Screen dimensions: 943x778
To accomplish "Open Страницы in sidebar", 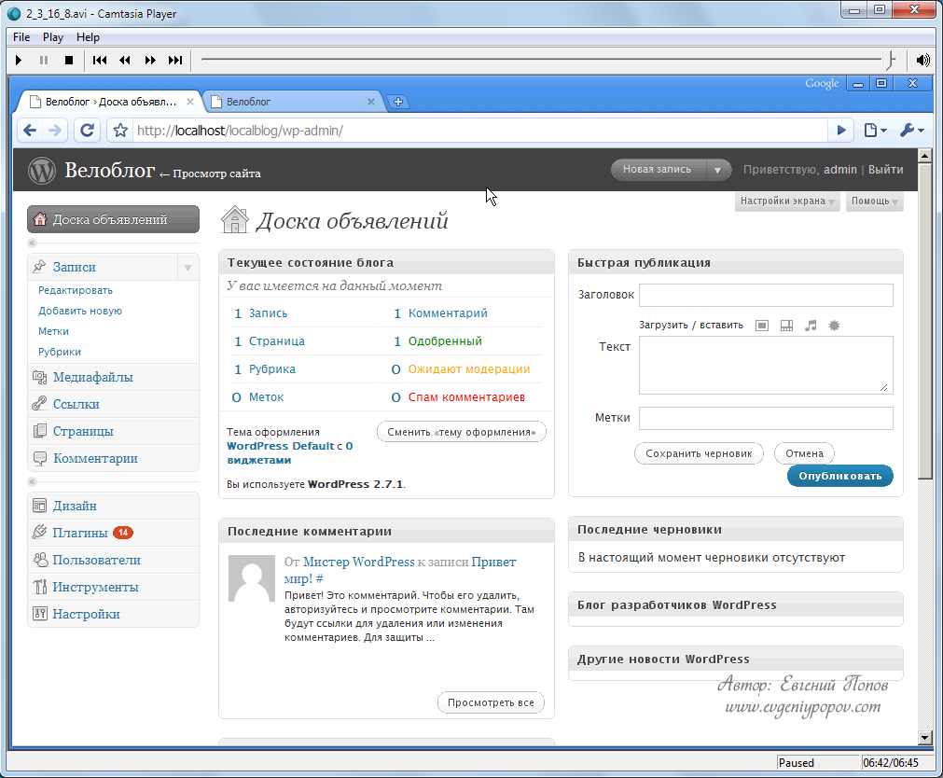I will coord(113,431).
